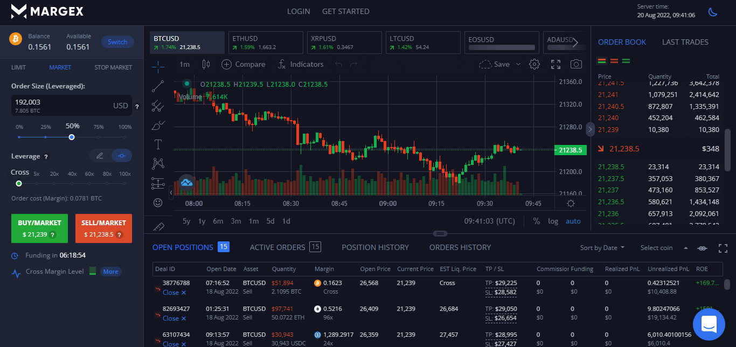
Task: Open the POSITION HISTORY tab
Action: [x=375, y=247]
